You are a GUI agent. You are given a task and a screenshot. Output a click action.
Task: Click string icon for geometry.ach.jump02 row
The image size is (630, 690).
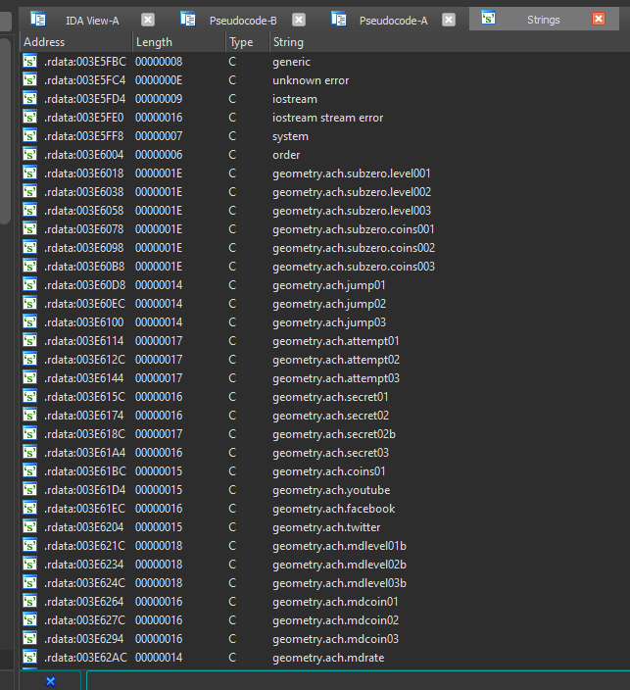coord(30,303)
